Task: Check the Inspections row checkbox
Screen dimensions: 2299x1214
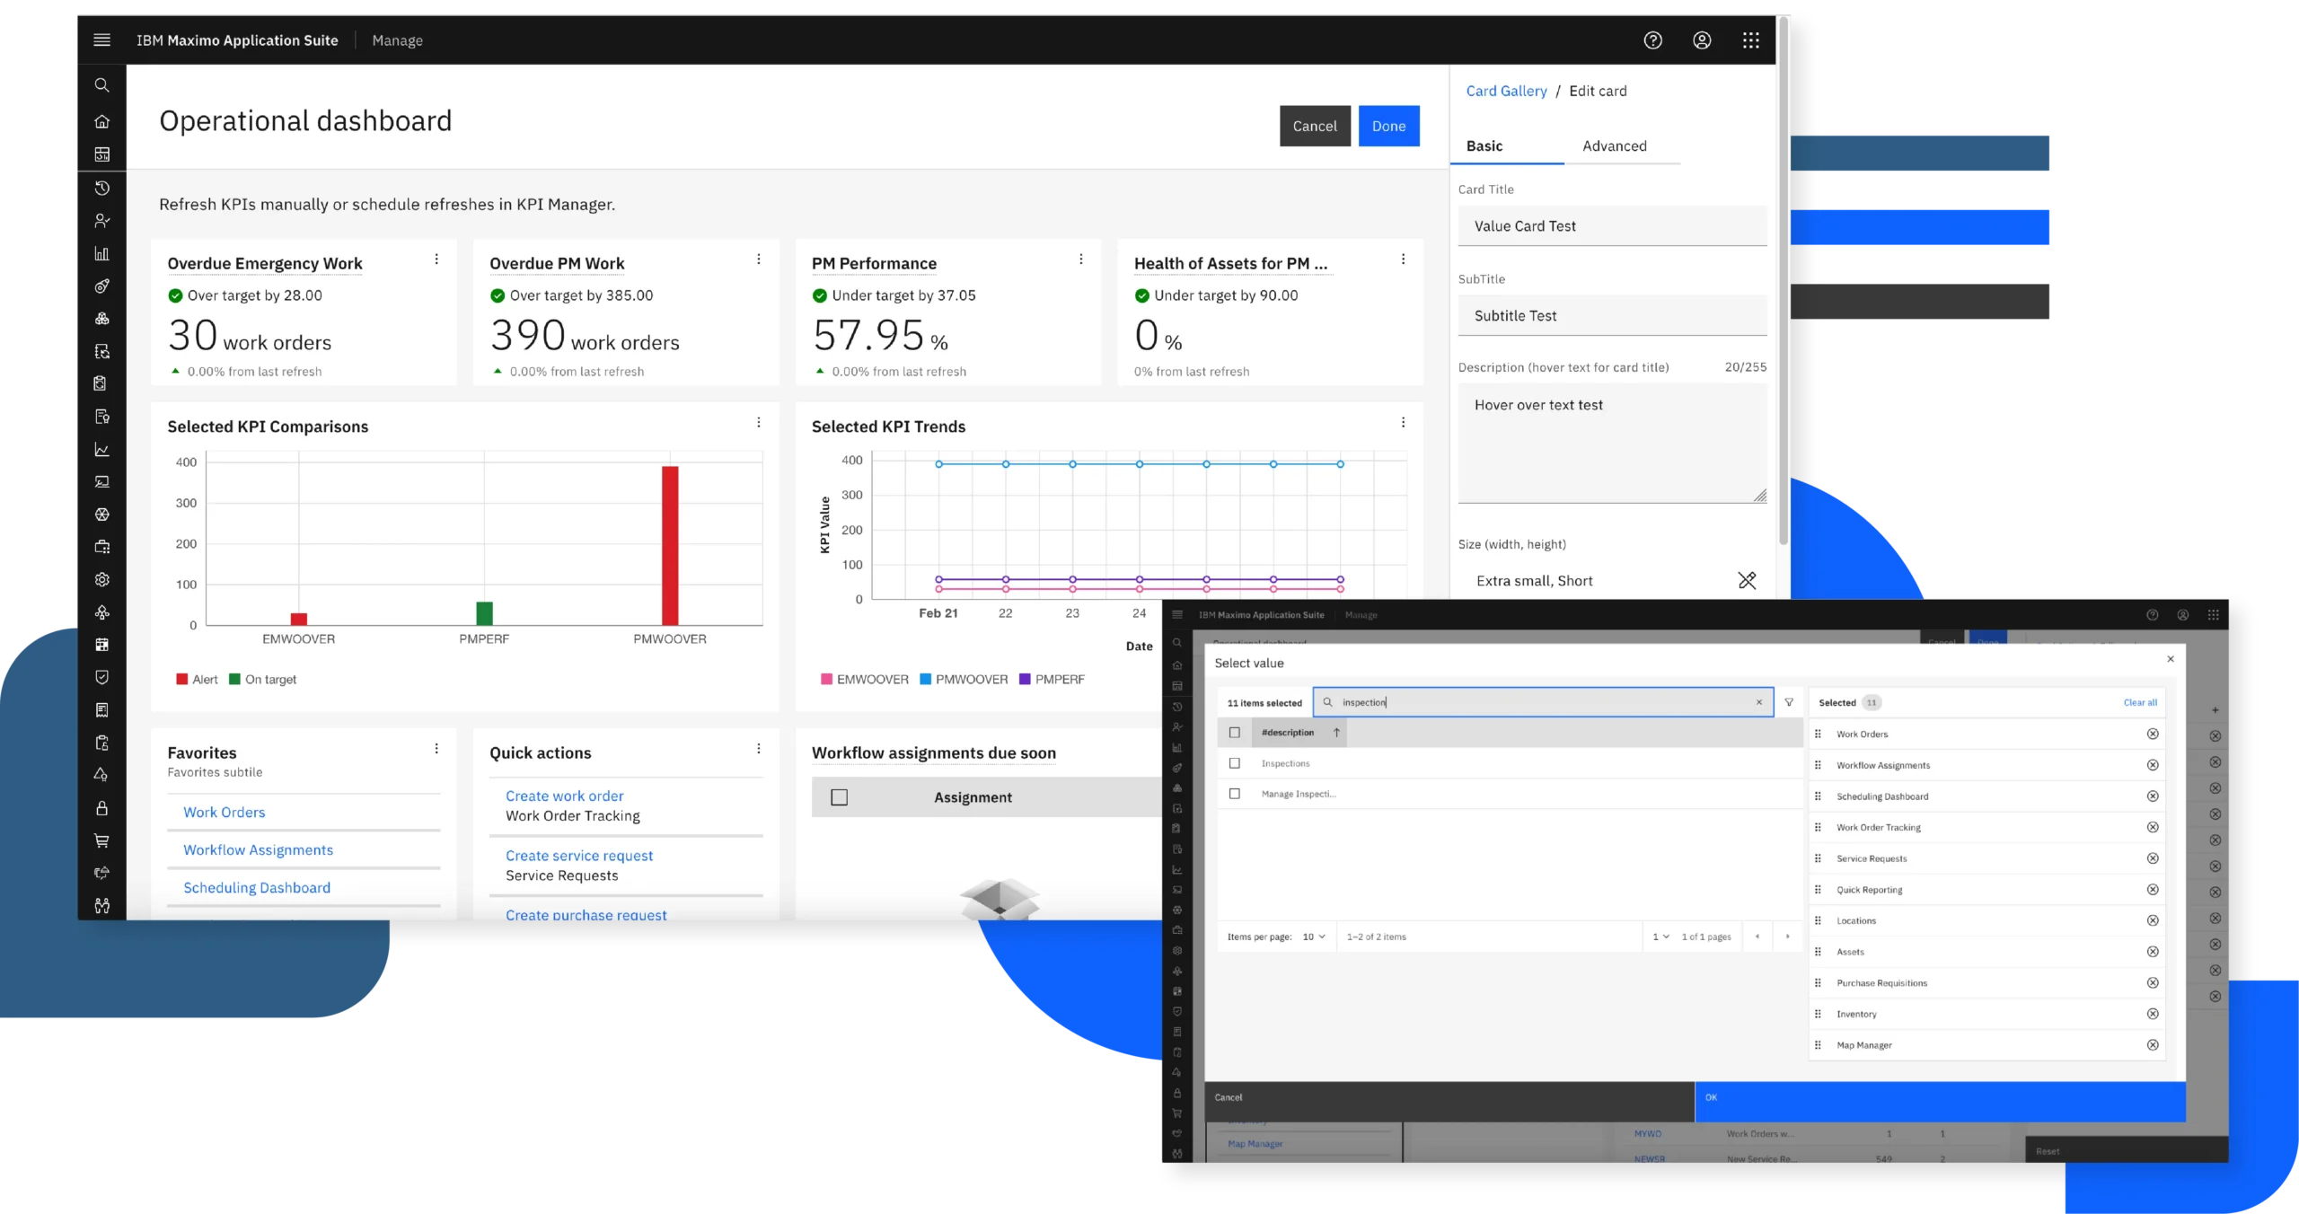Action: pos(1234,763)
